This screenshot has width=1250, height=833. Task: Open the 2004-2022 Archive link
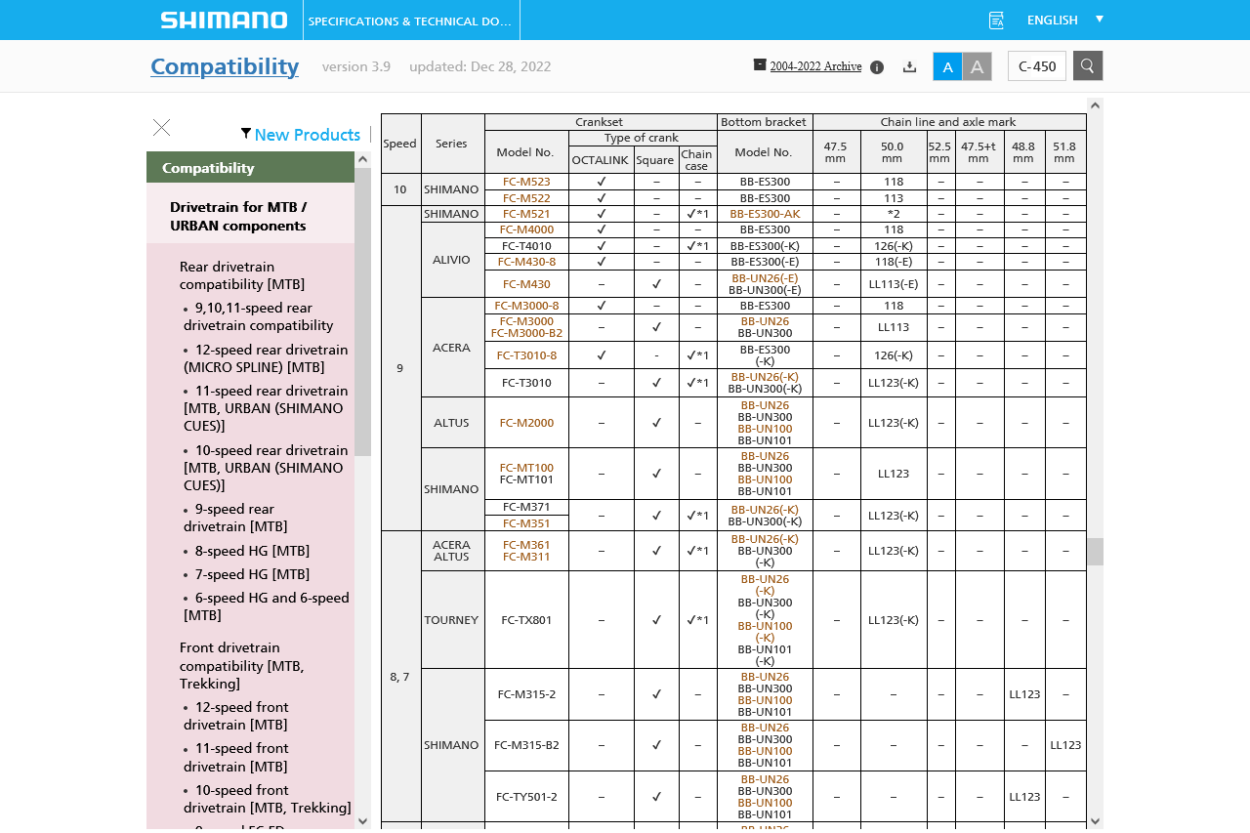(815, 66)
